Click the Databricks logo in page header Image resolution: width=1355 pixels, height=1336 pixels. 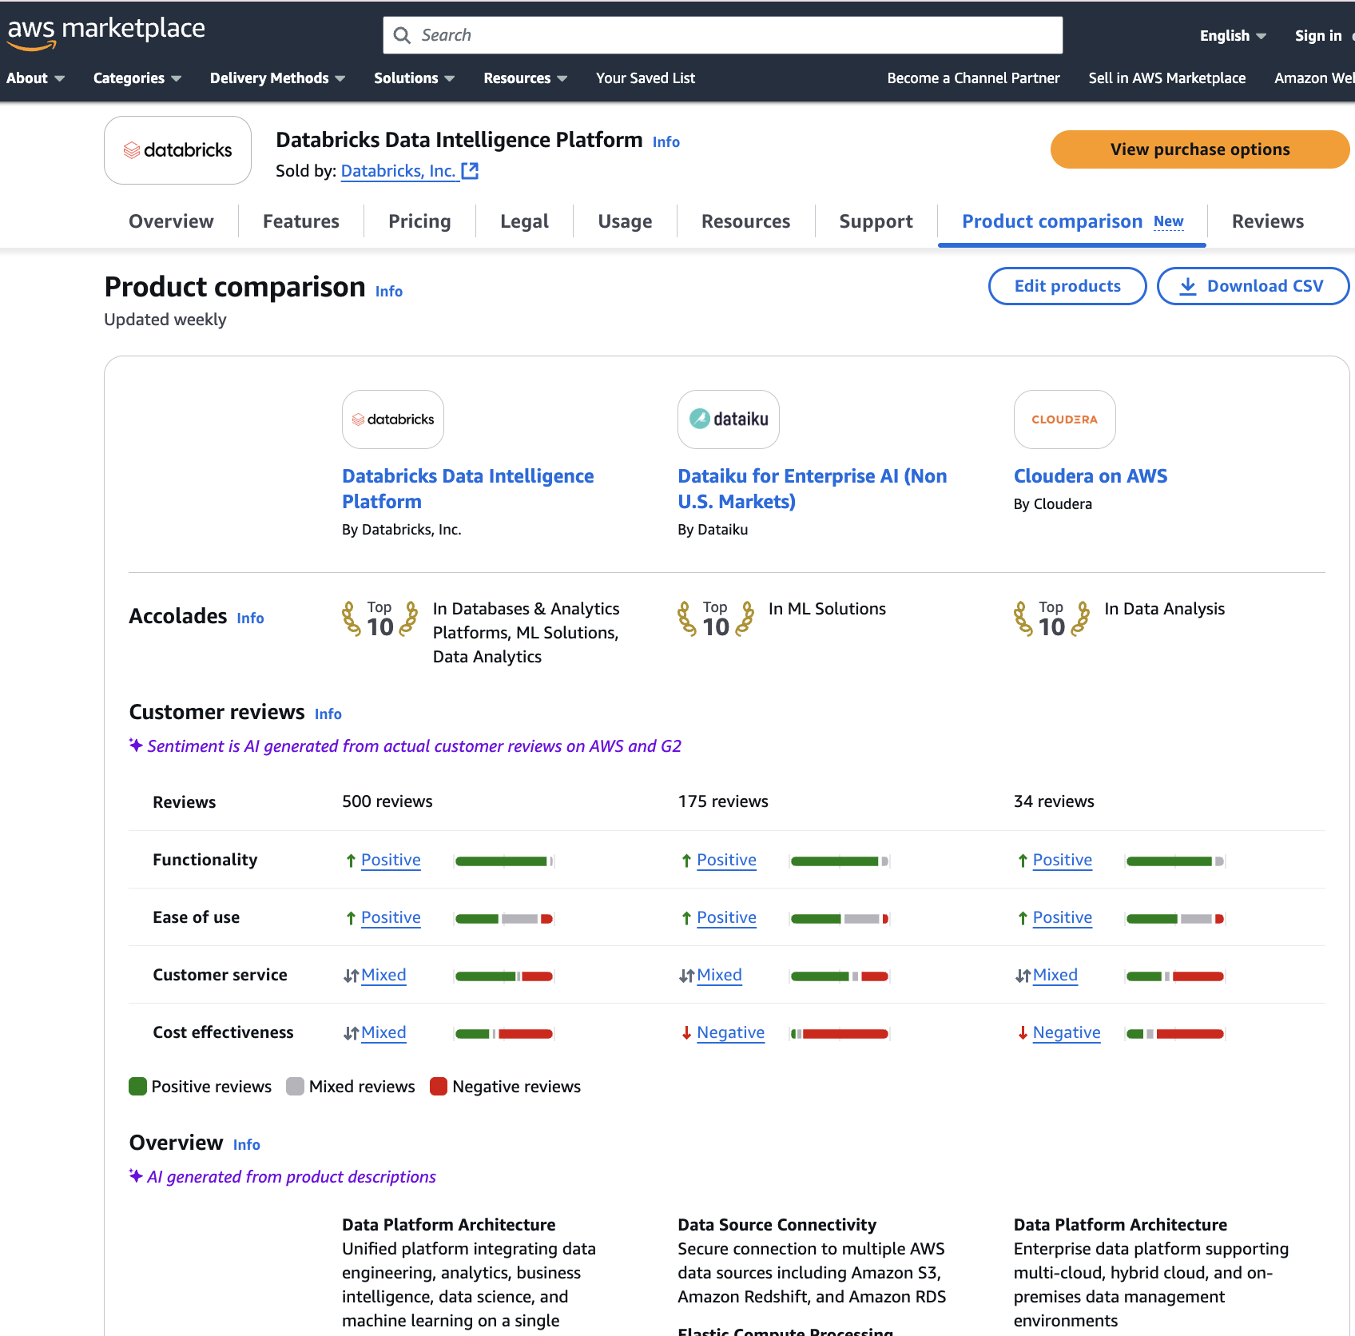click(x=177, y=150)
